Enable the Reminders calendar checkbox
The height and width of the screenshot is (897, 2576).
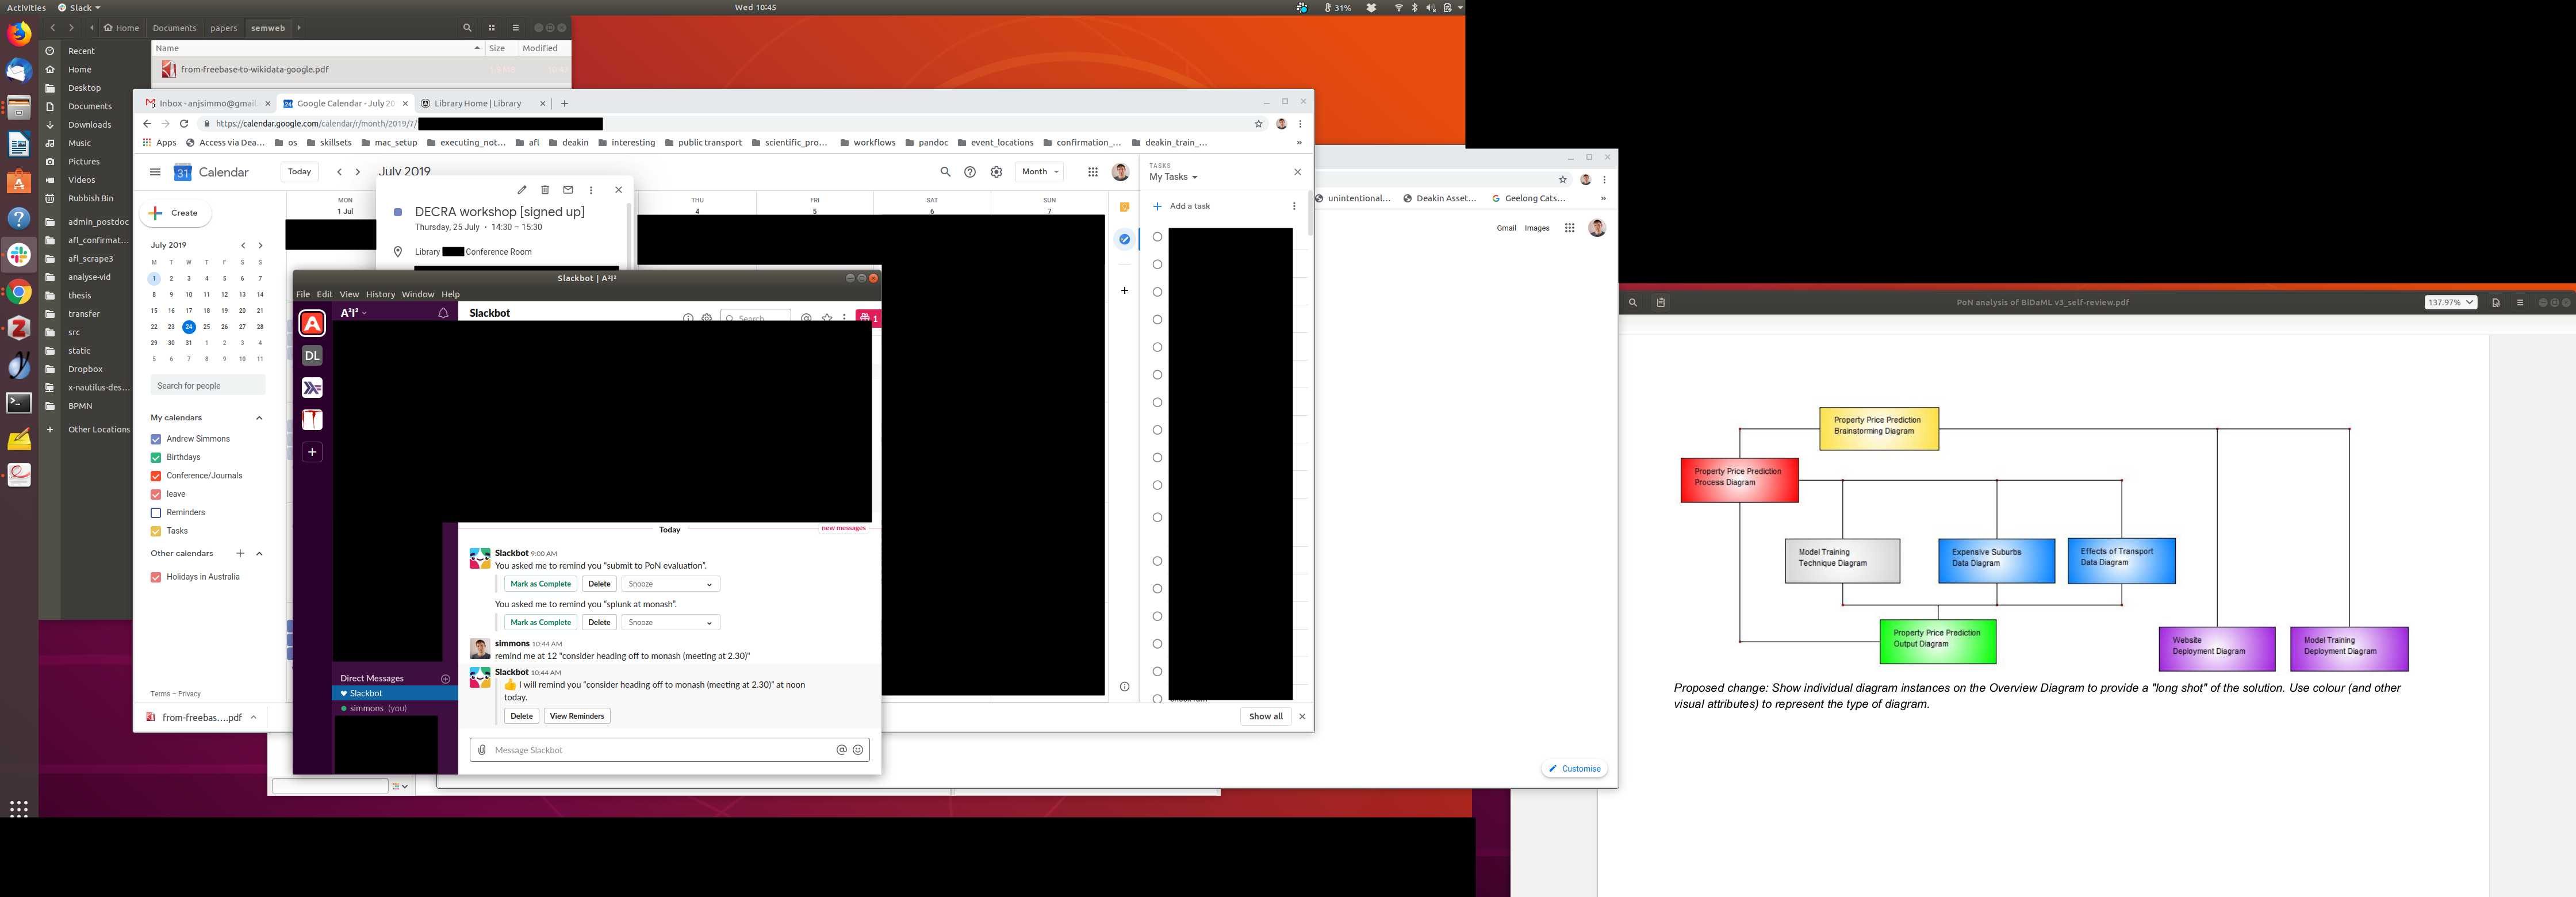[x=156, y=513]
